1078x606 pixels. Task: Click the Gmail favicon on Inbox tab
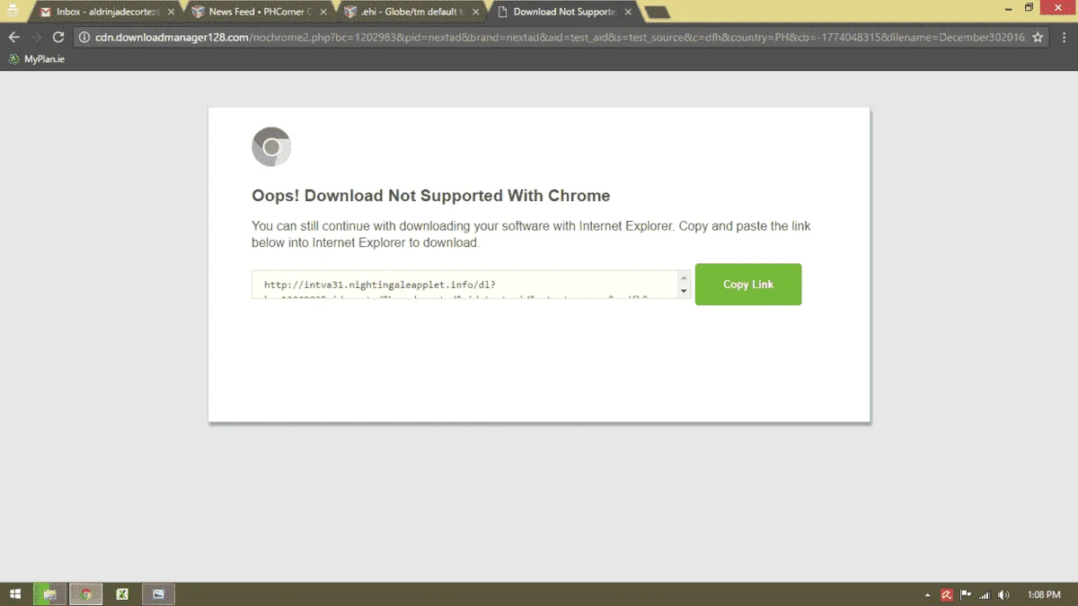45,13
